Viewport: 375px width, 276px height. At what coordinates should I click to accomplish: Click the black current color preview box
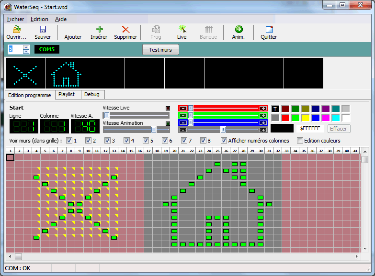tap(282, 128)
